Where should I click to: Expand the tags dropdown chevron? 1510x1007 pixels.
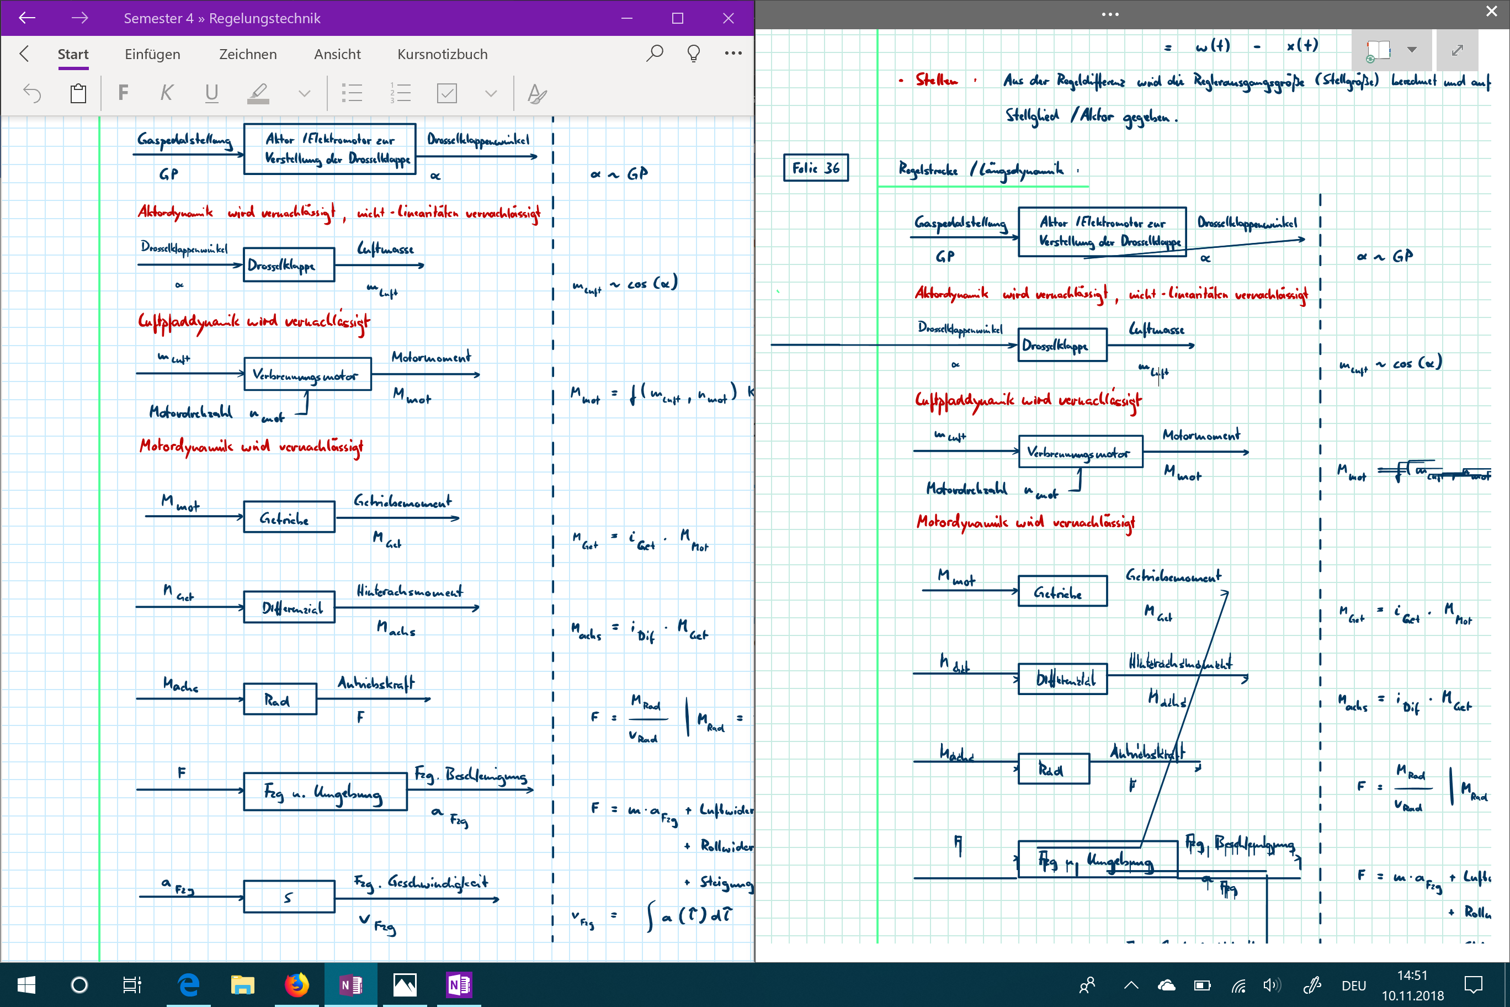[x=491, y=94]
